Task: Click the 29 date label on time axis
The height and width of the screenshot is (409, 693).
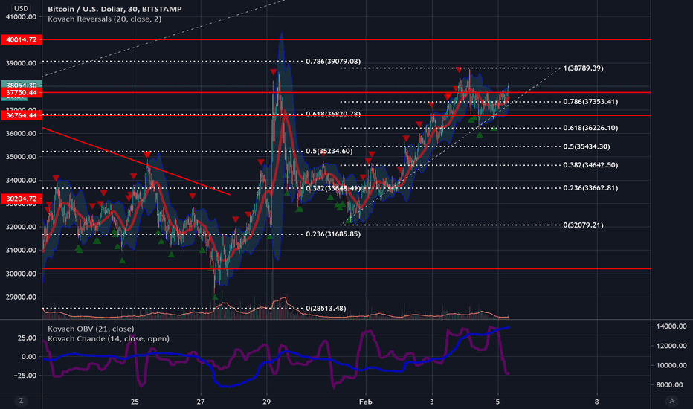Action: tap(266, 402)
